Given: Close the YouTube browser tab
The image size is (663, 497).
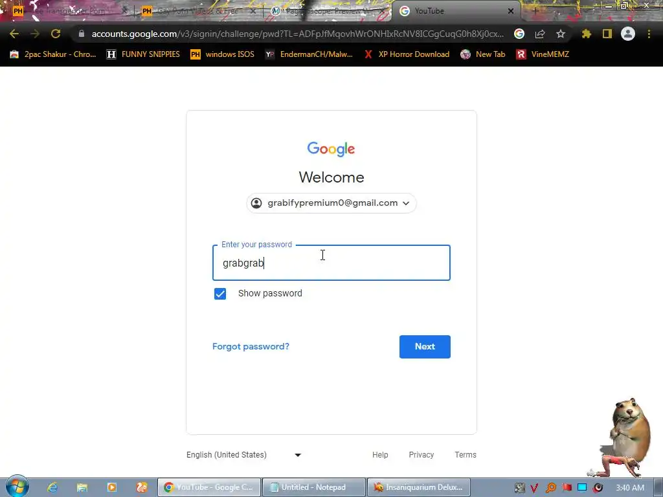Looking at the screenshot, I should 511,11.
